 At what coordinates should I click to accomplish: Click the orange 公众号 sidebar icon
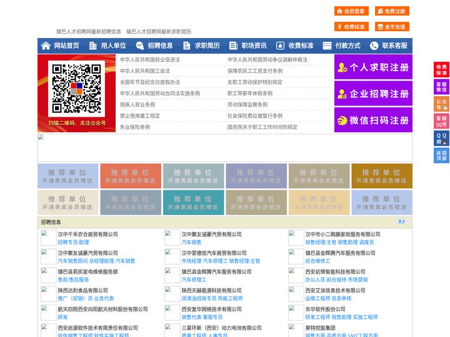coord(441,104)
